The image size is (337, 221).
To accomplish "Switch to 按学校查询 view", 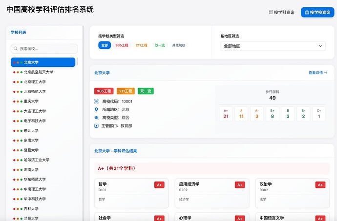I will pyautogui.click(x=317, y=13).
